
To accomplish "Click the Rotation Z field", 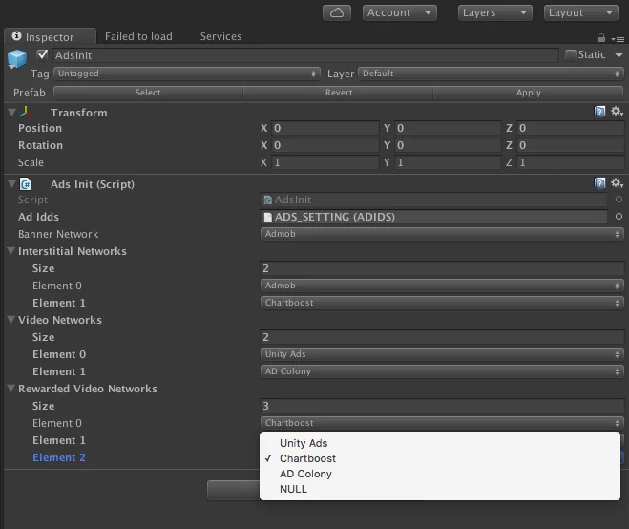I will point(571,145).
